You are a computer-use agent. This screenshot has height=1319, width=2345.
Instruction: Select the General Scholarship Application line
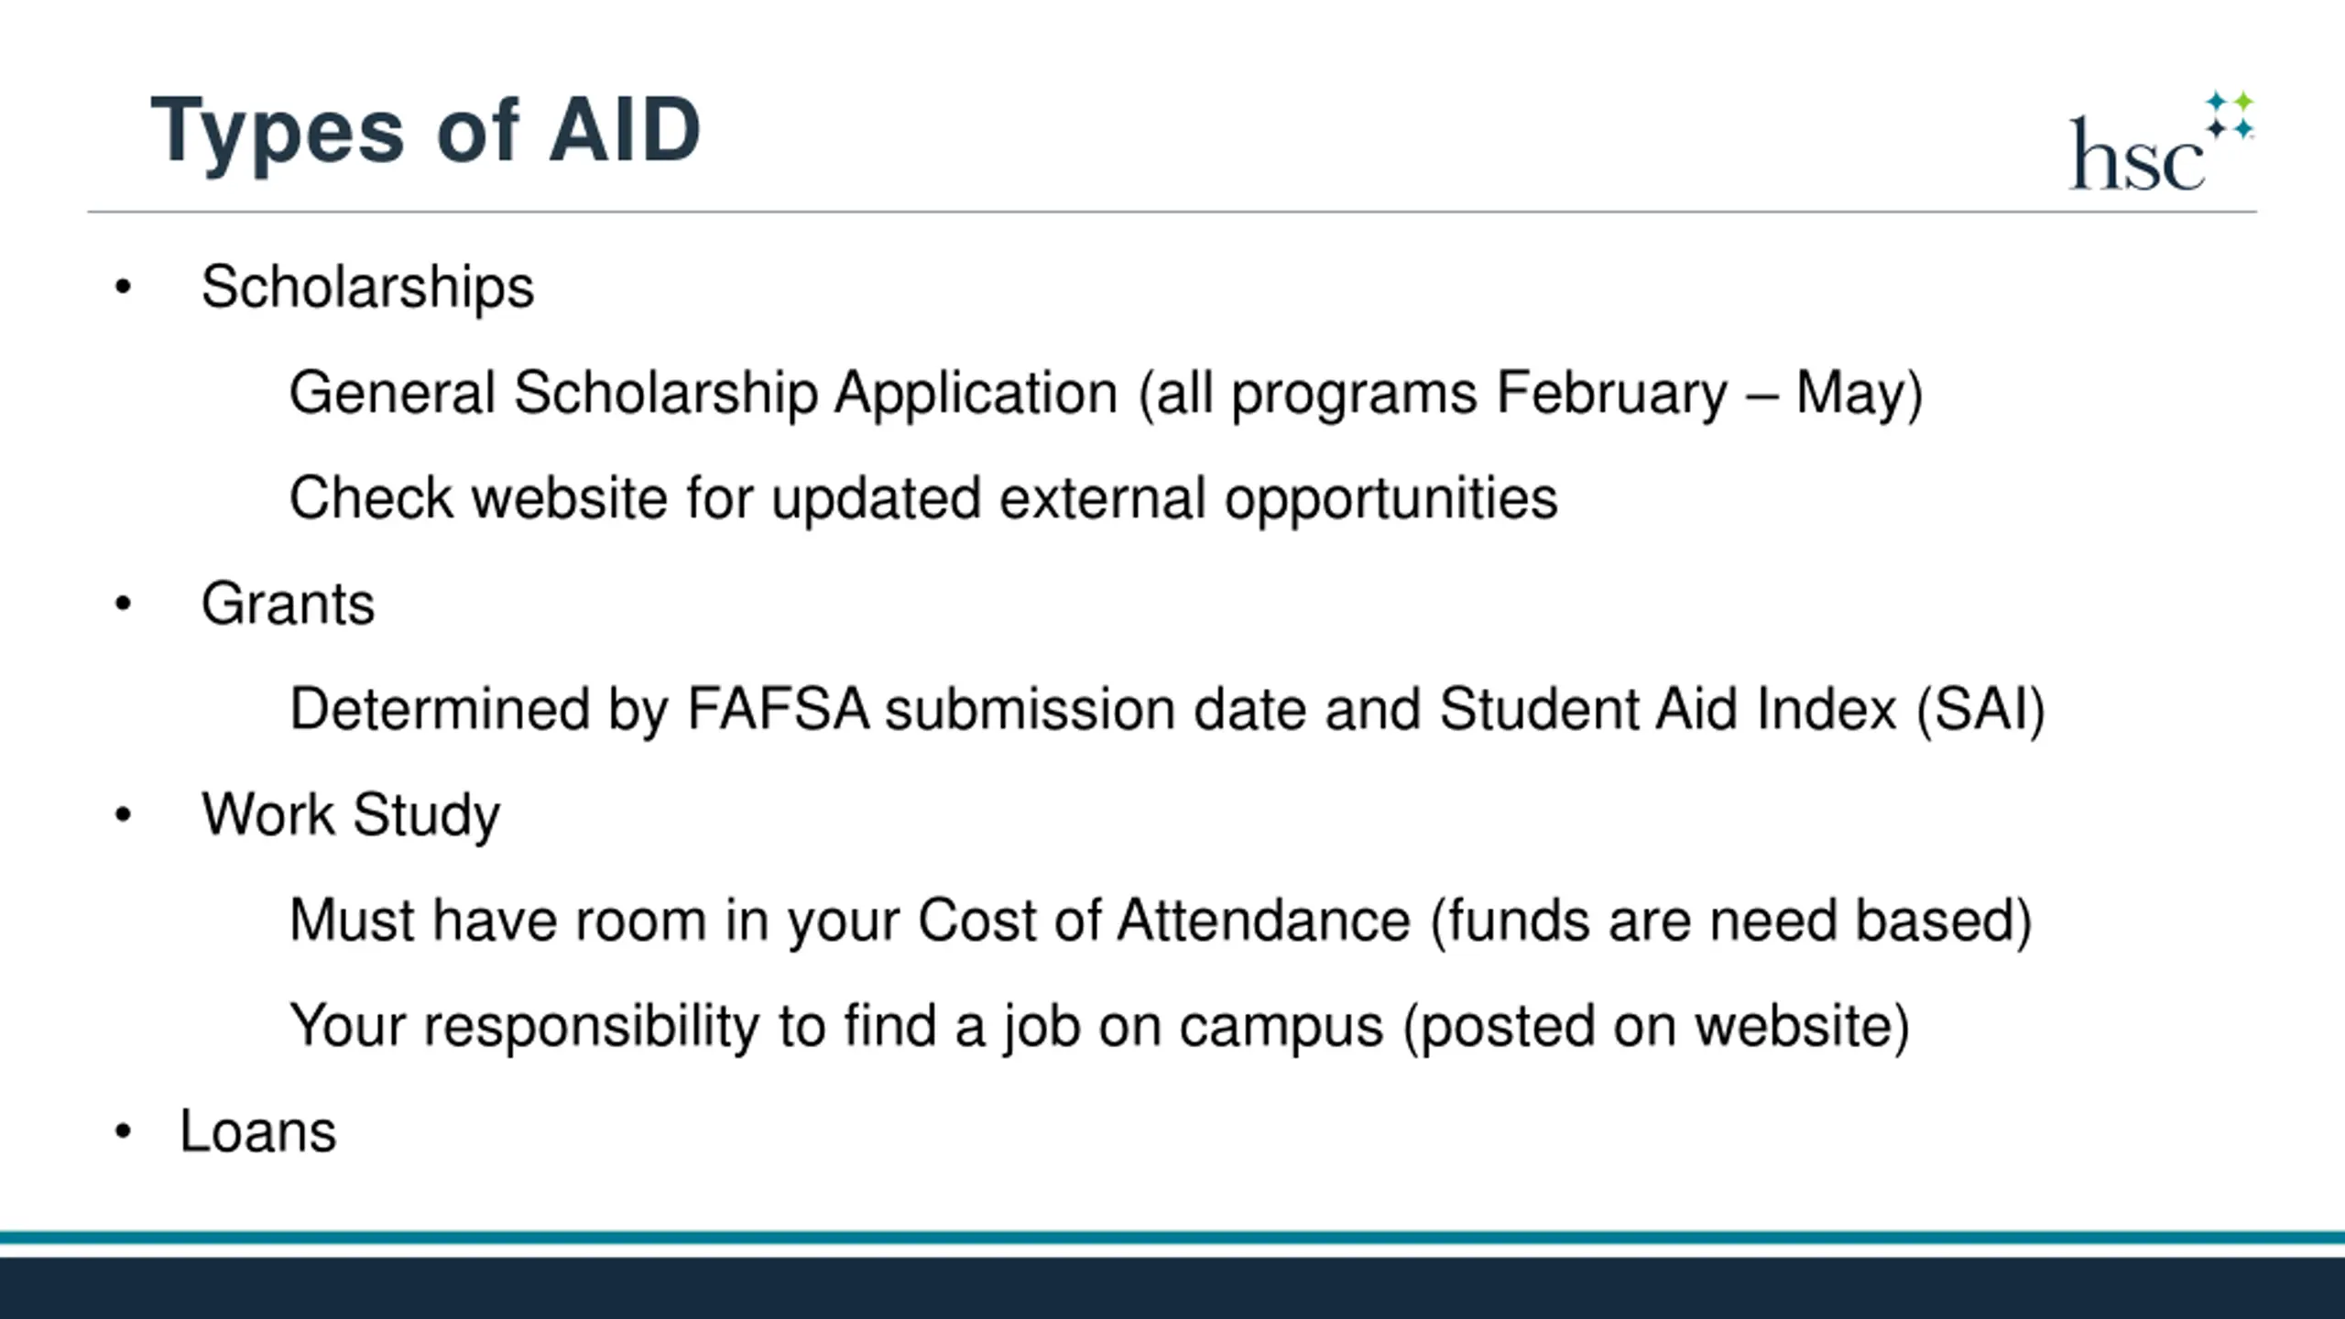coord(1106,394)
